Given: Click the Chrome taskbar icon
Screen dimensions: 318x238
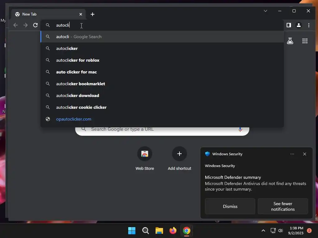Looking at the screenshot, I should point(187,231).
